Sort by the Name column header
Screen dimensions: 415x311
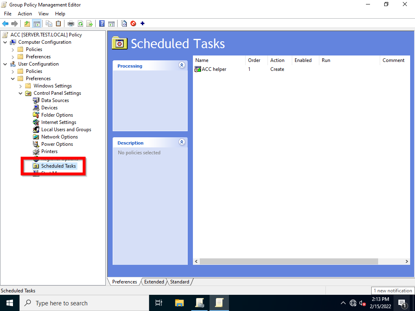coord(219,60)
